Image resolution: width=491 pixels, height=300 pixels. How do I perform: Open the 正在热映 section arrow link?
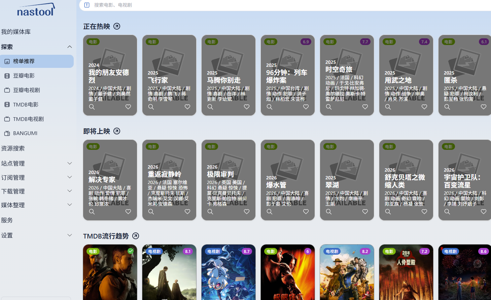116,26
